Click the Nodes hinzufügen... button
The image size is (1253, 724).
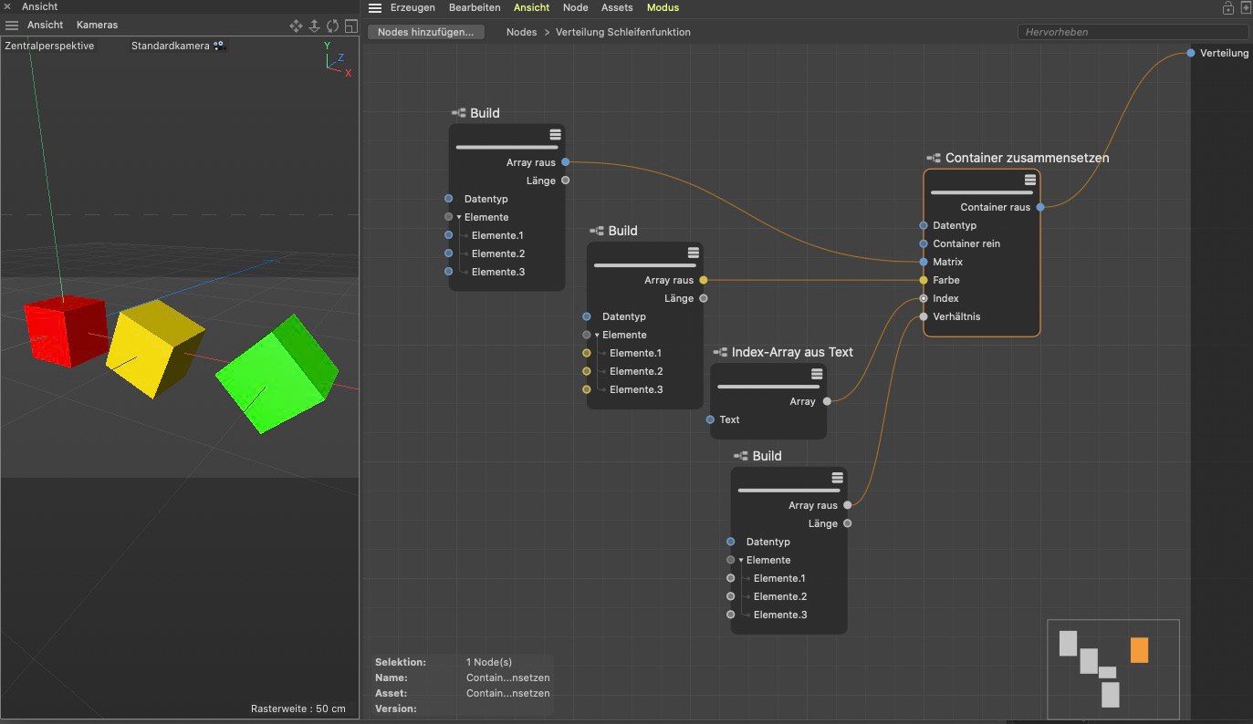[426, 32]
